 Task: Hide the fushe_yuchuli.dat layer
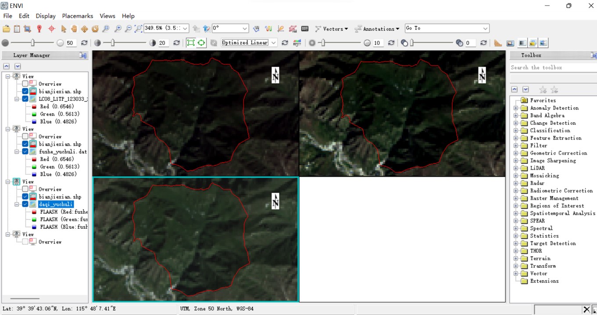[x=25, y=152]
